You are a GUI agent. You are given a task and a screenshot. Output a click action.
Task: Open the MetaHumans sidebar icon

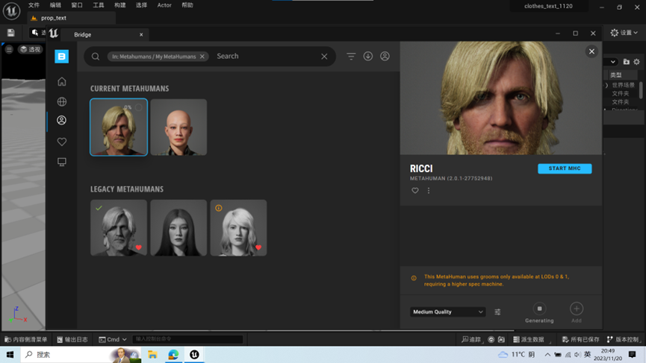[x=62, y=120]
